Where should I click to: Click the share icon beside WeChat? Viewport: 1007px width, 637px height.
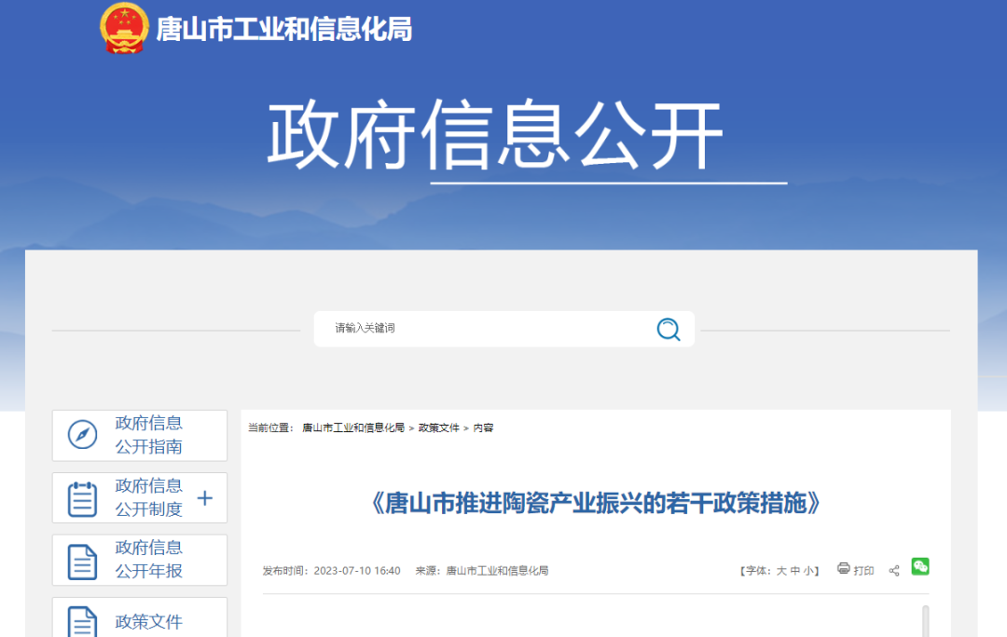(894, 570)
